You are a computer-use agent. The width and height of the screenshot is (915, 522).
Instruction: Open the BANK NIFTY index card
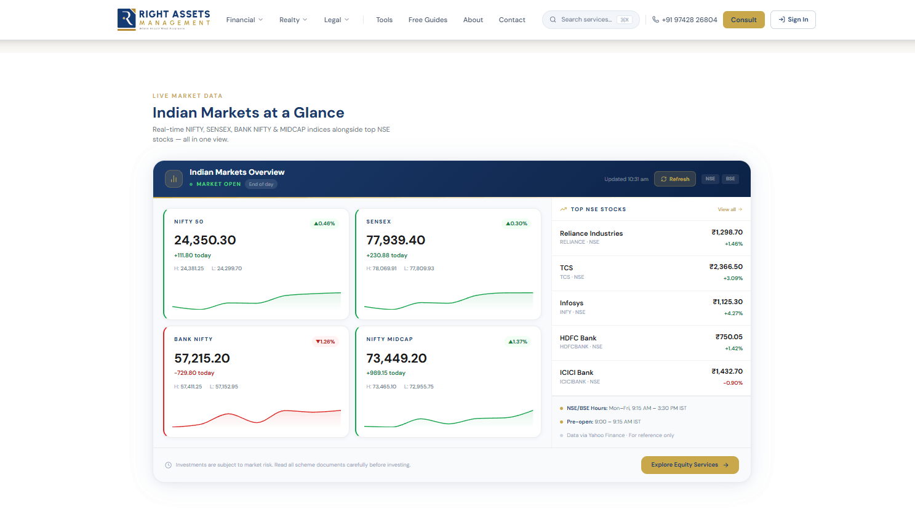click(256, 382)
